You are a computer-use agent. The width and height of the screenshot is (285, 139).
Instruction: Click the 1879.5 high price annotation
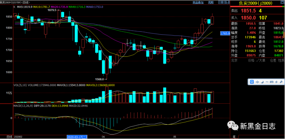tap(52, 10)
